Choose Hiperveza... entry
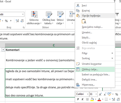 95,85
